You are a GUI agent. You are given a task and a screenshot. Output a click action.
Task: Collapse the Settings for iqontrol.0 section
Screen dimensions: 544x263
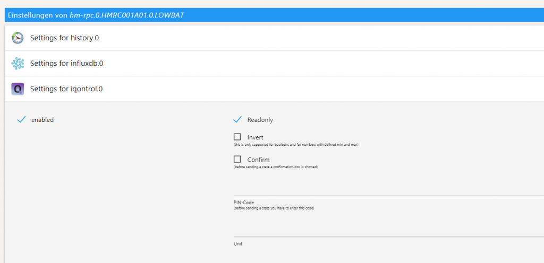point(66,89)
